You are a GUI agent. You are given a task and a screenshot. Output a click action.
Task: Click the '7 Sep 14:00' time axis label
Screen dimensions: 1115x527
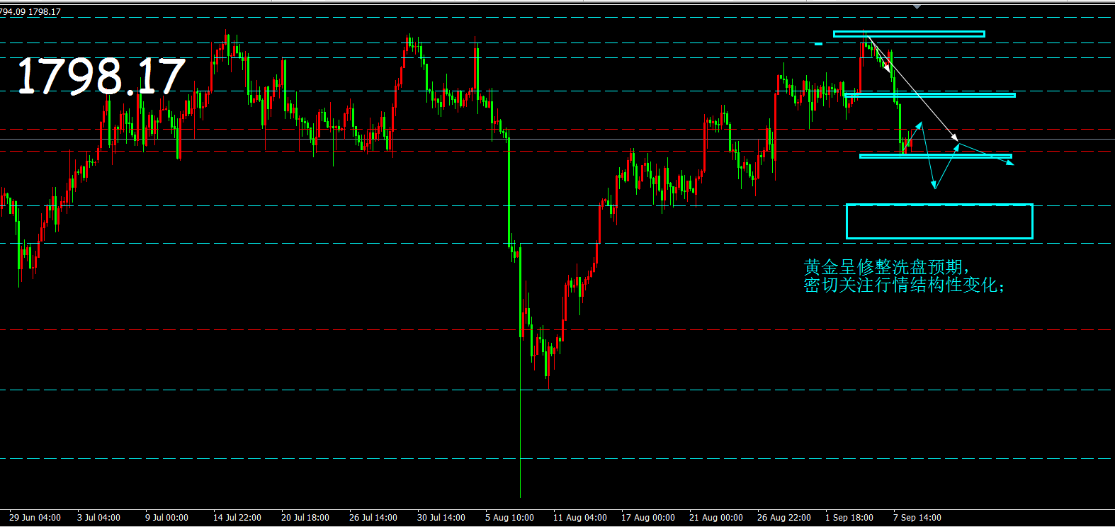point(917,518)
